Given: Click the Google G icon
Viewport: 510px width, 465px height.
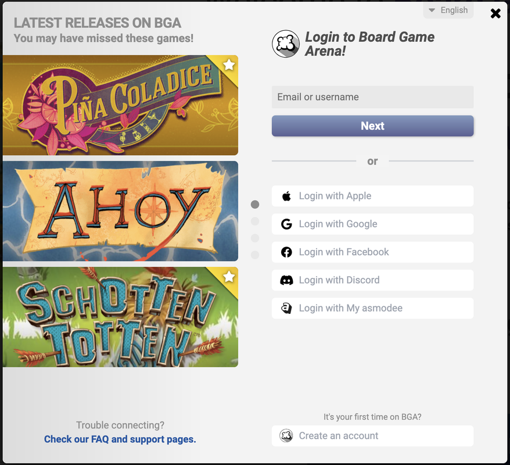Looking at the screenshot, I should [286, 224].
